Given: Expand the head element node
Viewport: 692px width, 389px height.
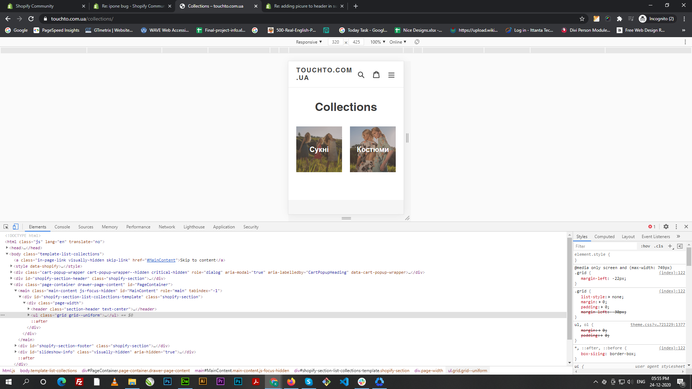Looking at the screenshot, I should (x=7, y=248).
